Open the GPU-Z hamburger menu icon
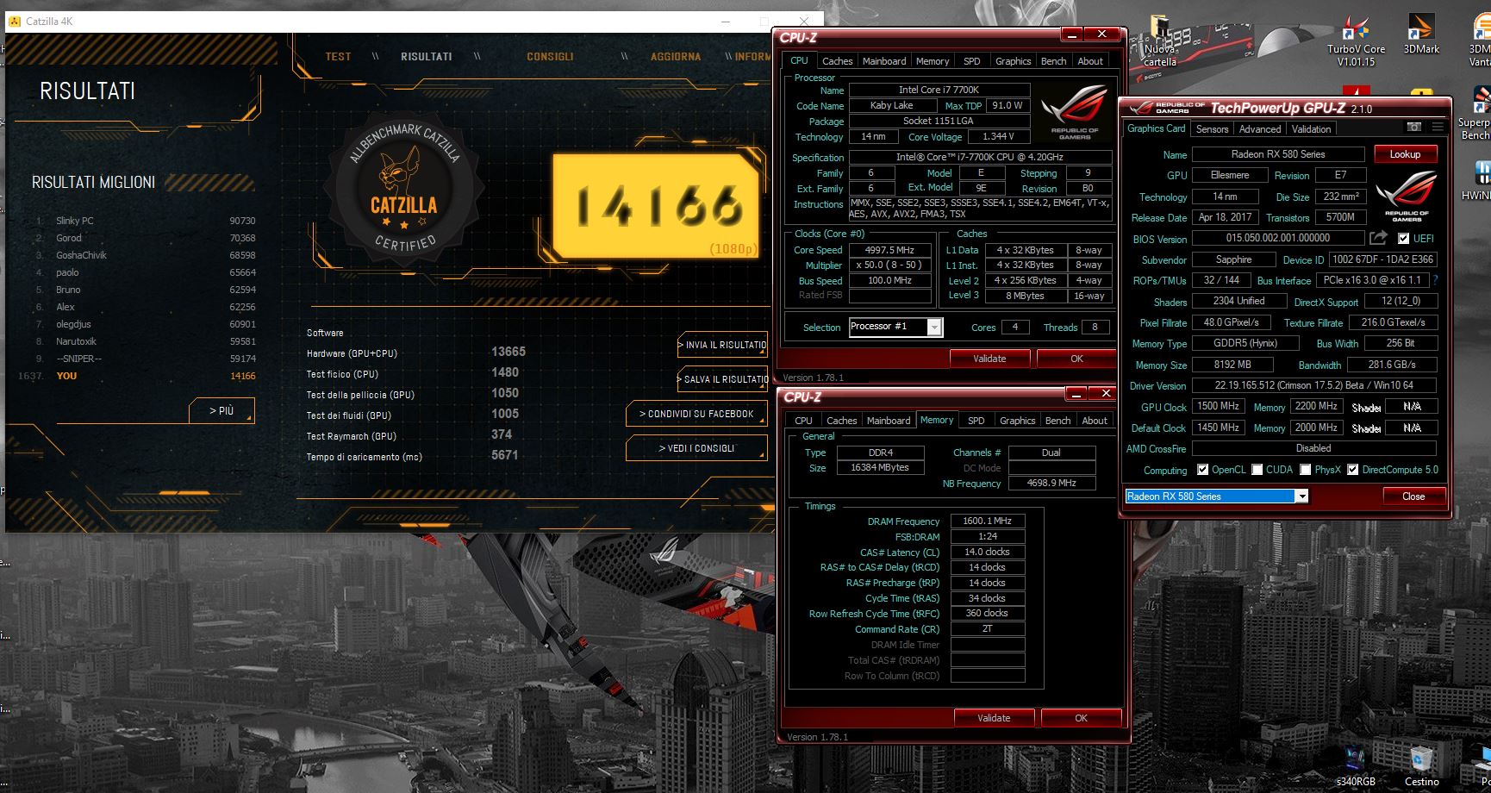 tap(1438, 127)
